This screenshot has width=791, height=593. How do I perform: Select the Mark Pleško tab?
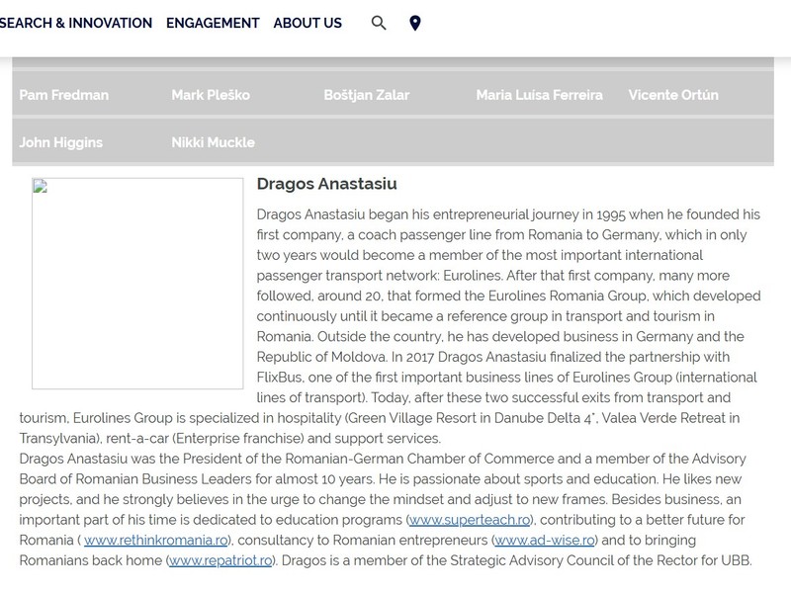pyautogui.click(x=211, y=95)
